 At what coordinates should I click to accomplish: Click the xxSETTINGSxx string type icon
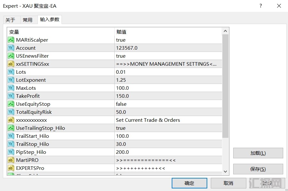pyautogui.click(x=11, y=64)
